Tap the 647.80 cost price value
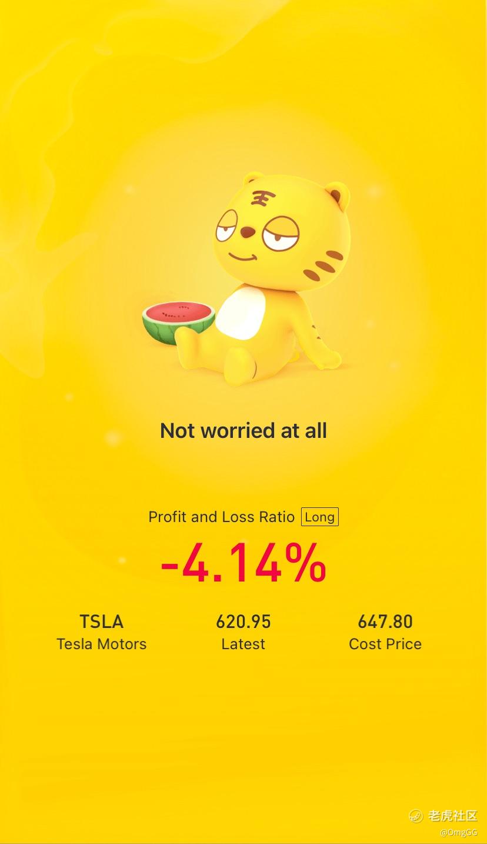The image size is (487, 844). pyautogui.click(x=385, y=622)
